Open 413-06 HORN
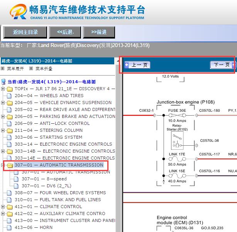 (34, 227)
